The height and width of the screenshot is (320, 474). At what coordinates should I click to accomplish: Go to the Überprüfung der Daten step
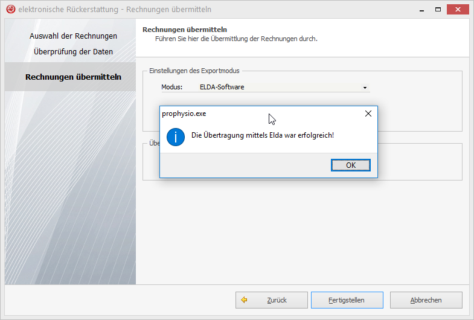click(x=73, y=52)
